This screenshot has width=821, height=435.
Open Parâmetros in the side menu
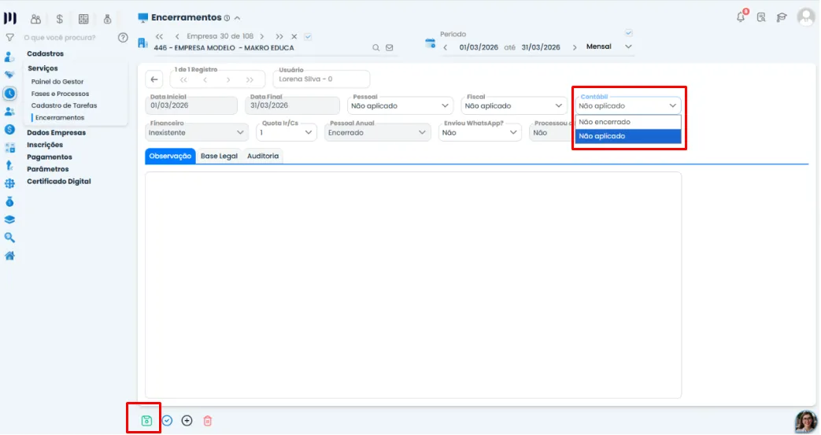point(48,170)
